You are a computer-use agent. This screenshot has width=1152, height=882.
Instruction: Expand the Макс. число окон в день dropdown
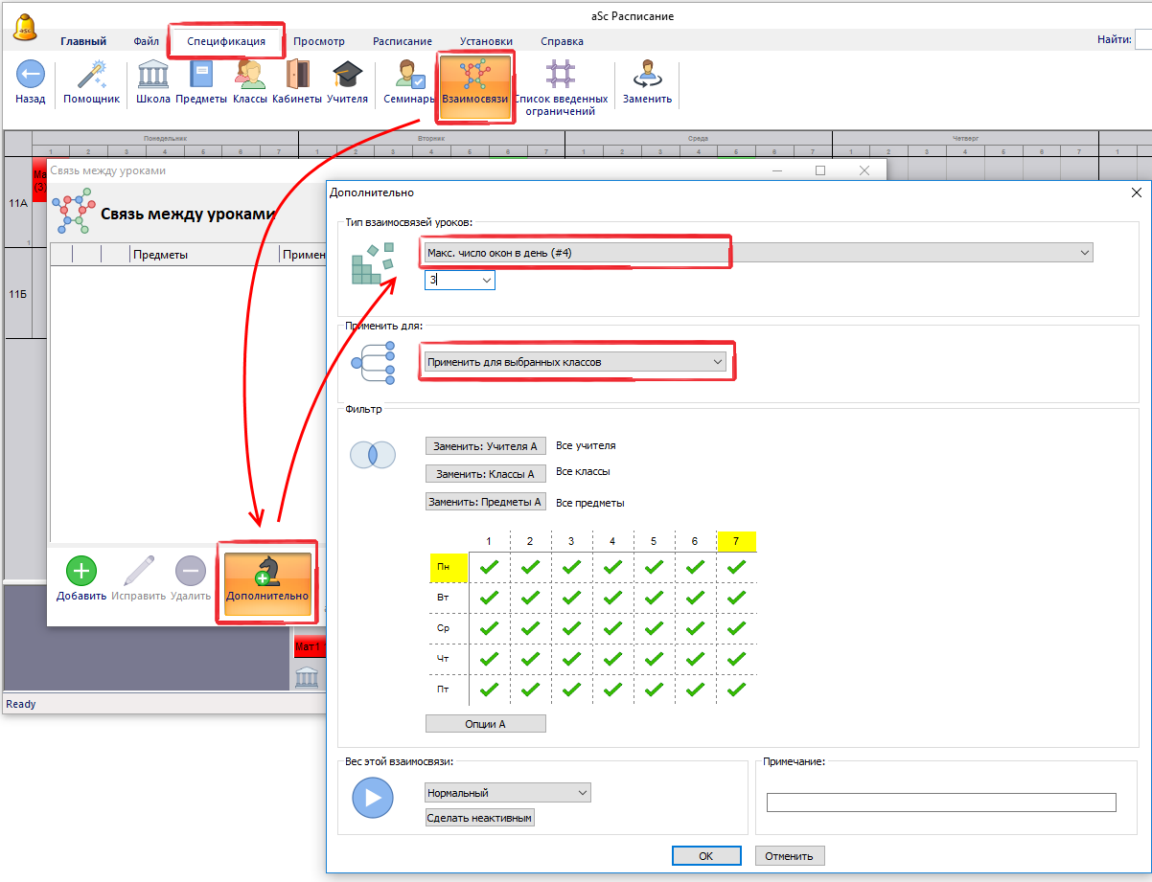click(1084, 253)
